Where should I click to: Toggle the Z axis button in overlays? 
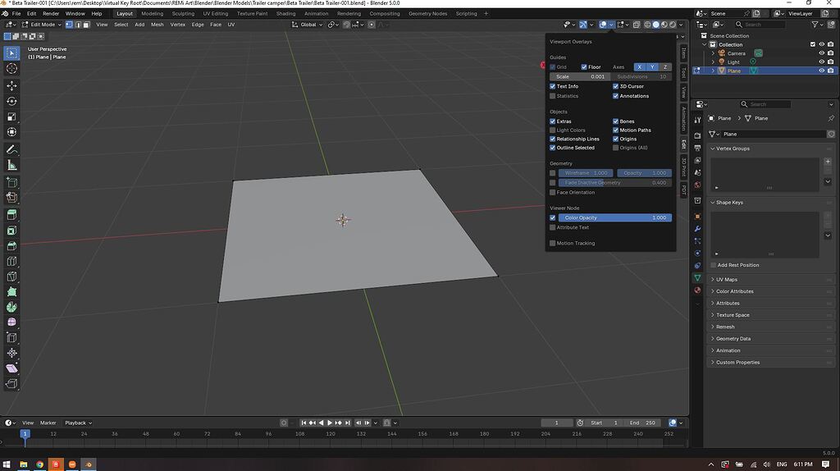point(665,67)
